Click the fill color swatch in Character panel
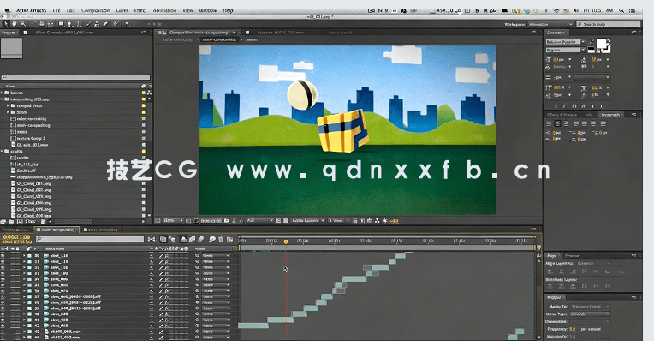Viewport: 654px width, 341px height. [602, 43]
